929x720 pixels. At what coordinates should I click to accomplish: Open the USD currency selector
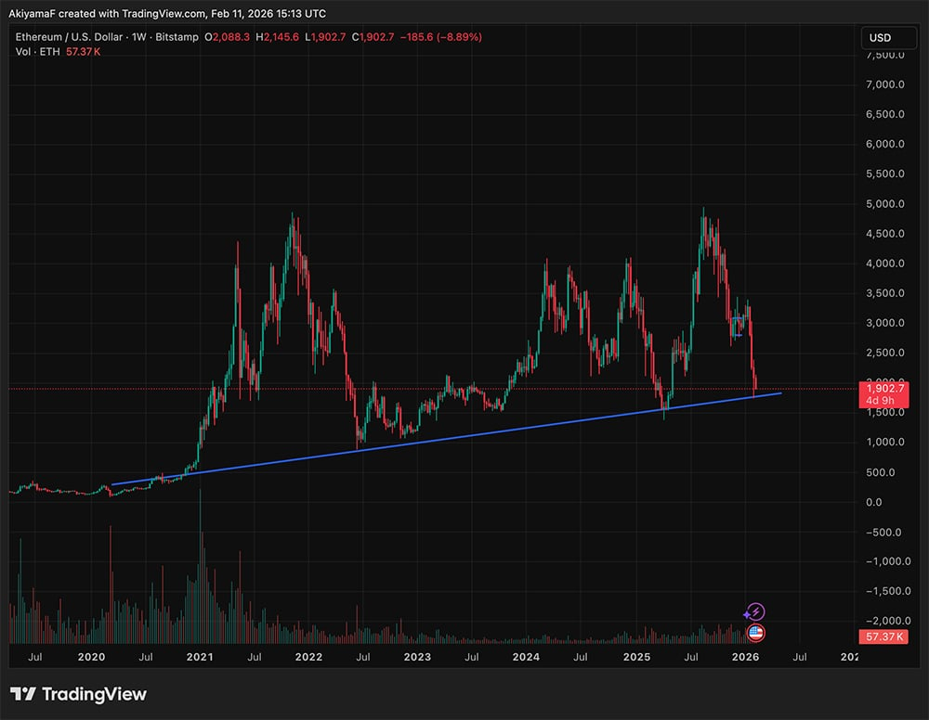(888, 37)
